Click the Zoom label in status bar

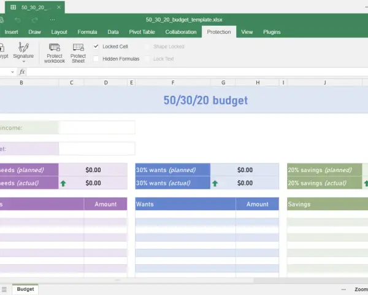tap(361, 289)
